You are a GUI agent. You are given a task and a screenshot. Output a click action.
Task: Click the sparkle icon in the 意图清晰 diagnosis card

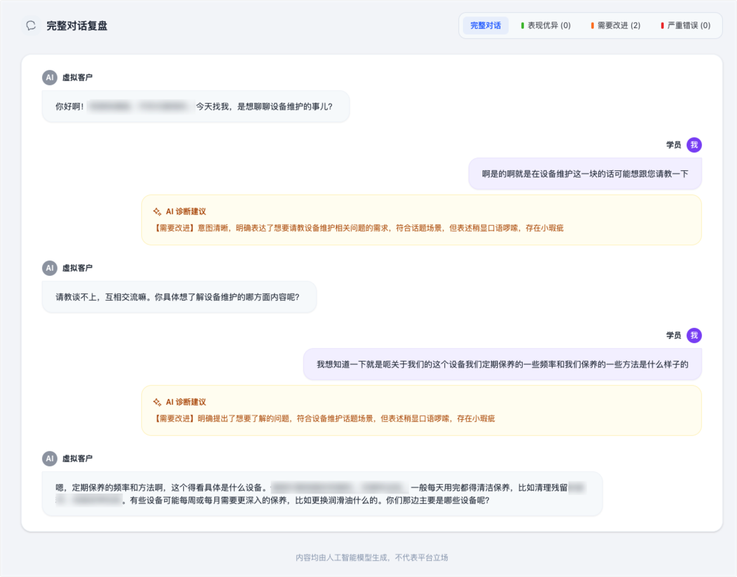[157, 212]
